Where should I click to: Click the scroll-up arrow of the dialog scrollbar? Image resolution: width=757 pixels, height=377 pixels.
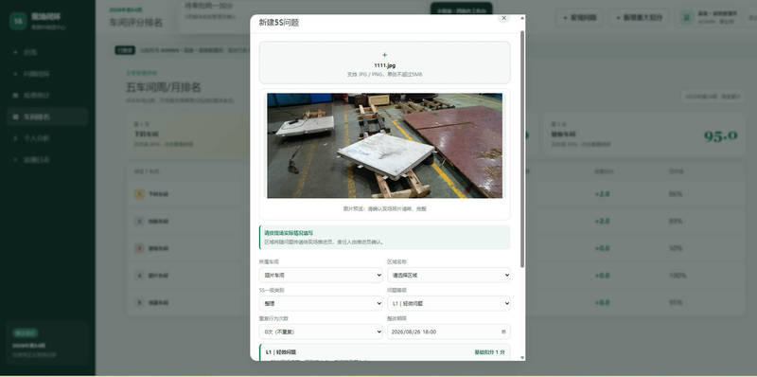[x=522, y=18]
